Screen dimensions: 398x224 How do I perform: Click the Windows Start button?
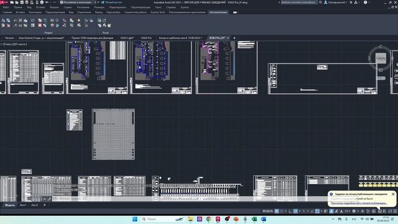coord(135,219)
